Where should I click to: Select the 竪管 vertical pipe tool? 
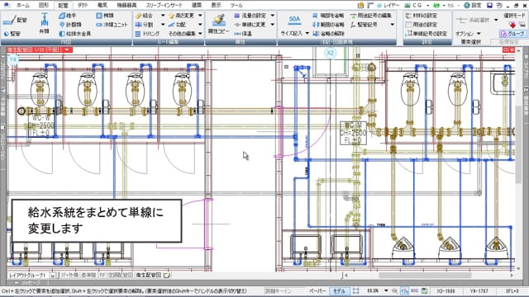coord(12,34)
